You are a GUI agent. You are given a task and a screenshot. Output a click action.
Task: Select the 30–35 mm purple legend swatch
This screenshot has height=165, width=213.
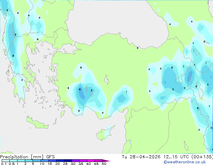click(x=75, y=161)
